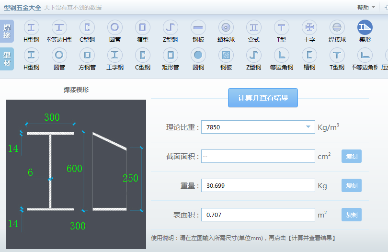Copy the 重量 value with 复制
The width and height of the screenshot is (388, 252).
tap(352, 185)
